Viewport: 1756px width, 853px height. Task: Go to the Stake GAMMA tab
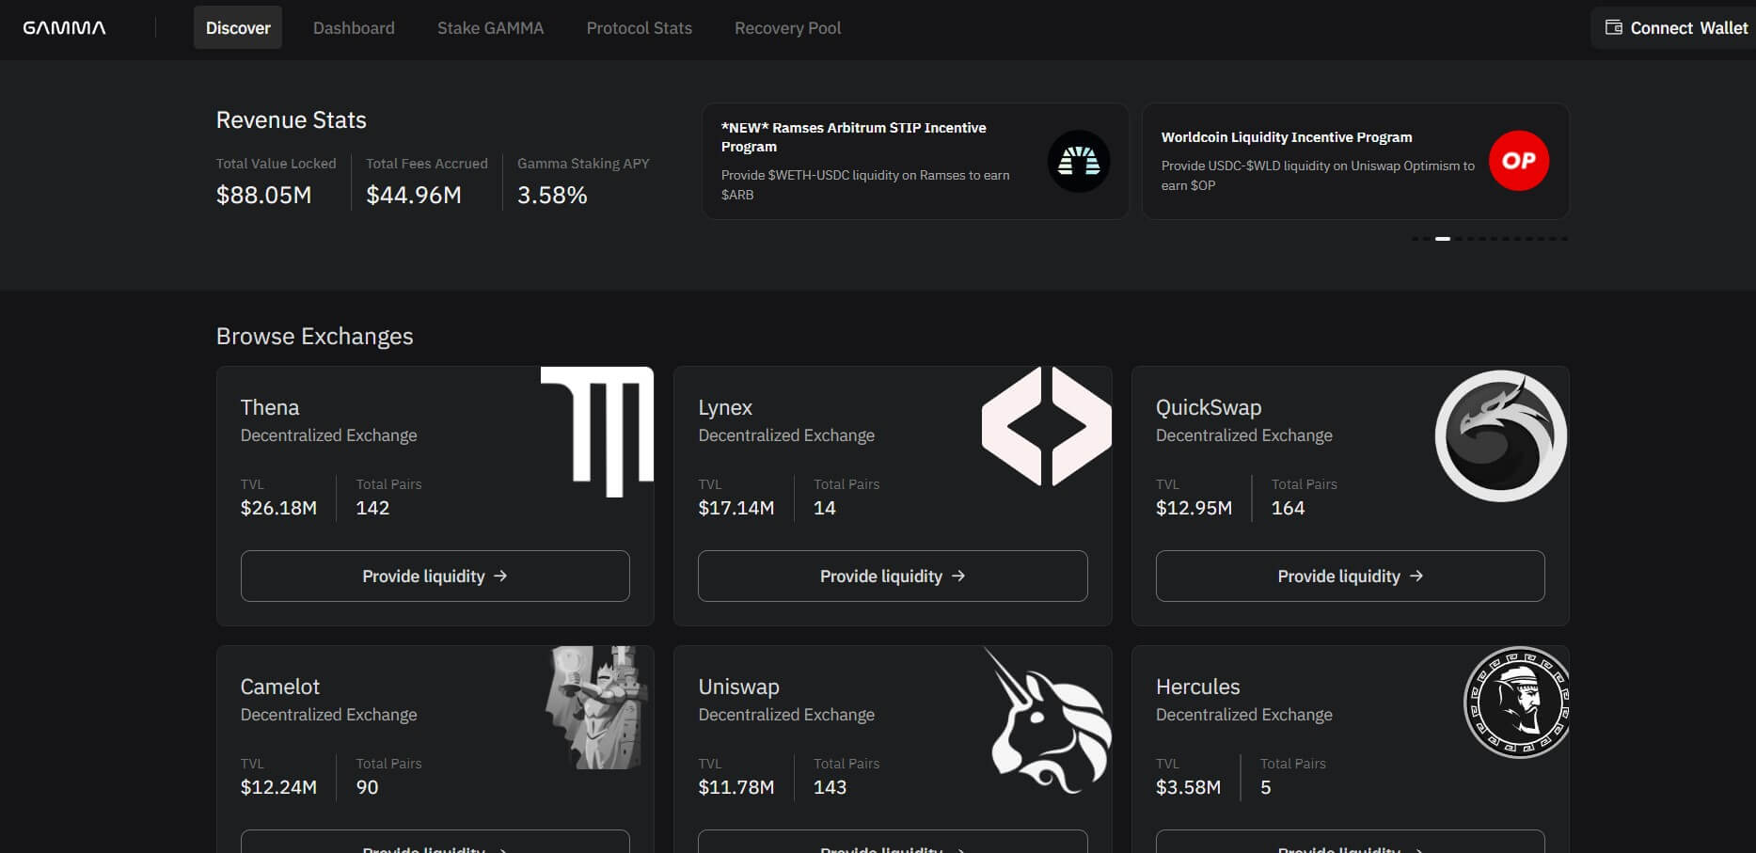point(490,28)
